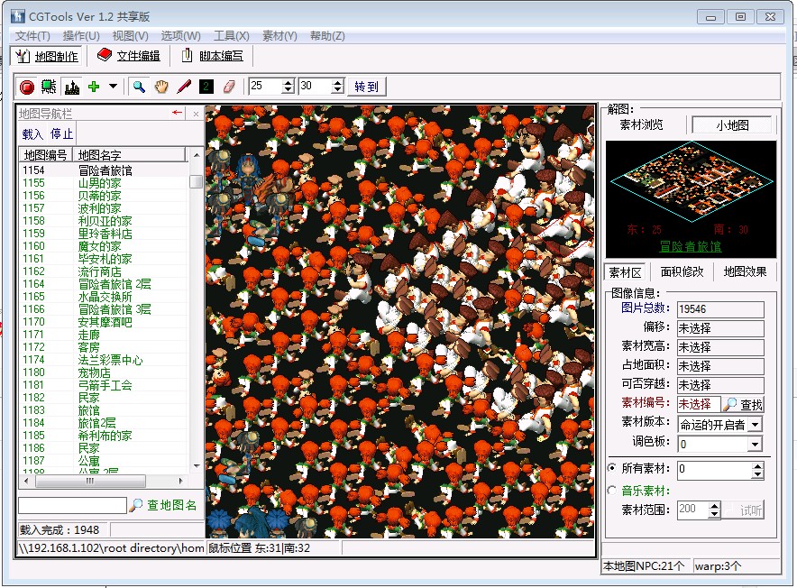
Task: Open the 调色板 palette dropdown
Action: click(x=756, y=444)
